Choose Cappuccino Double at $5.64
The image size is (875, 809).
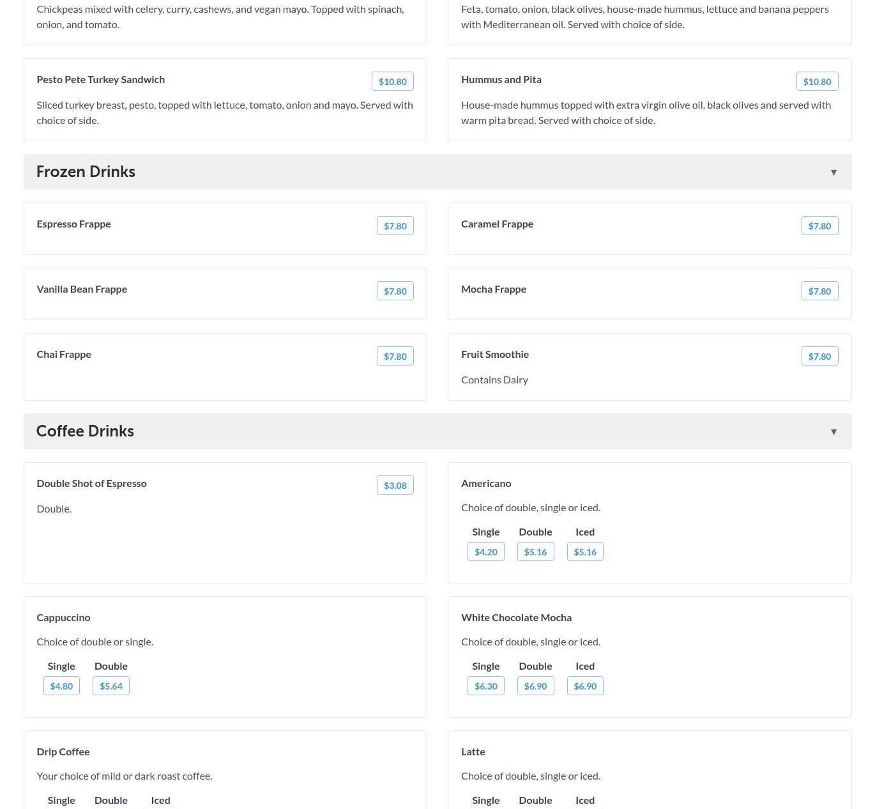(x=111, y=686)
